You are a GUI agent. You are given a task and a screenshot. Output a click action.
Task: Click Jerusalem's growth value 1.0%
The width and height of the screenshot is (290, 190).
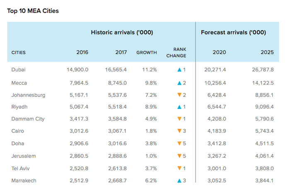[x=151, y=156]
